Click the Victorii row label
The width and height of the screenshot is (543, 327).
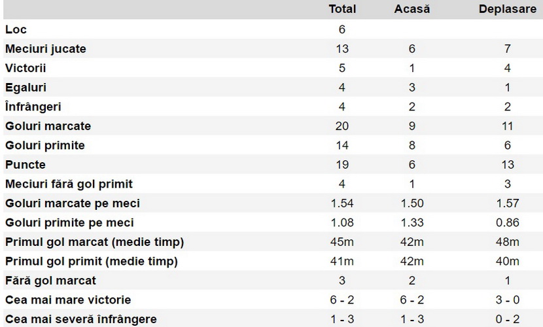(x=26, y=68)
